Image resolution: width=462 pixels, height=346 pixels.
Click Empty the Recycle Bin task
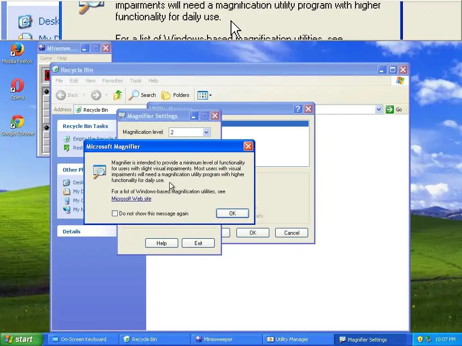[91, 139]
